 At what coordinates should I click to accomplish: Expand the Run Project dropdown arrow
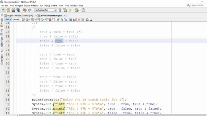coord(73,10)
